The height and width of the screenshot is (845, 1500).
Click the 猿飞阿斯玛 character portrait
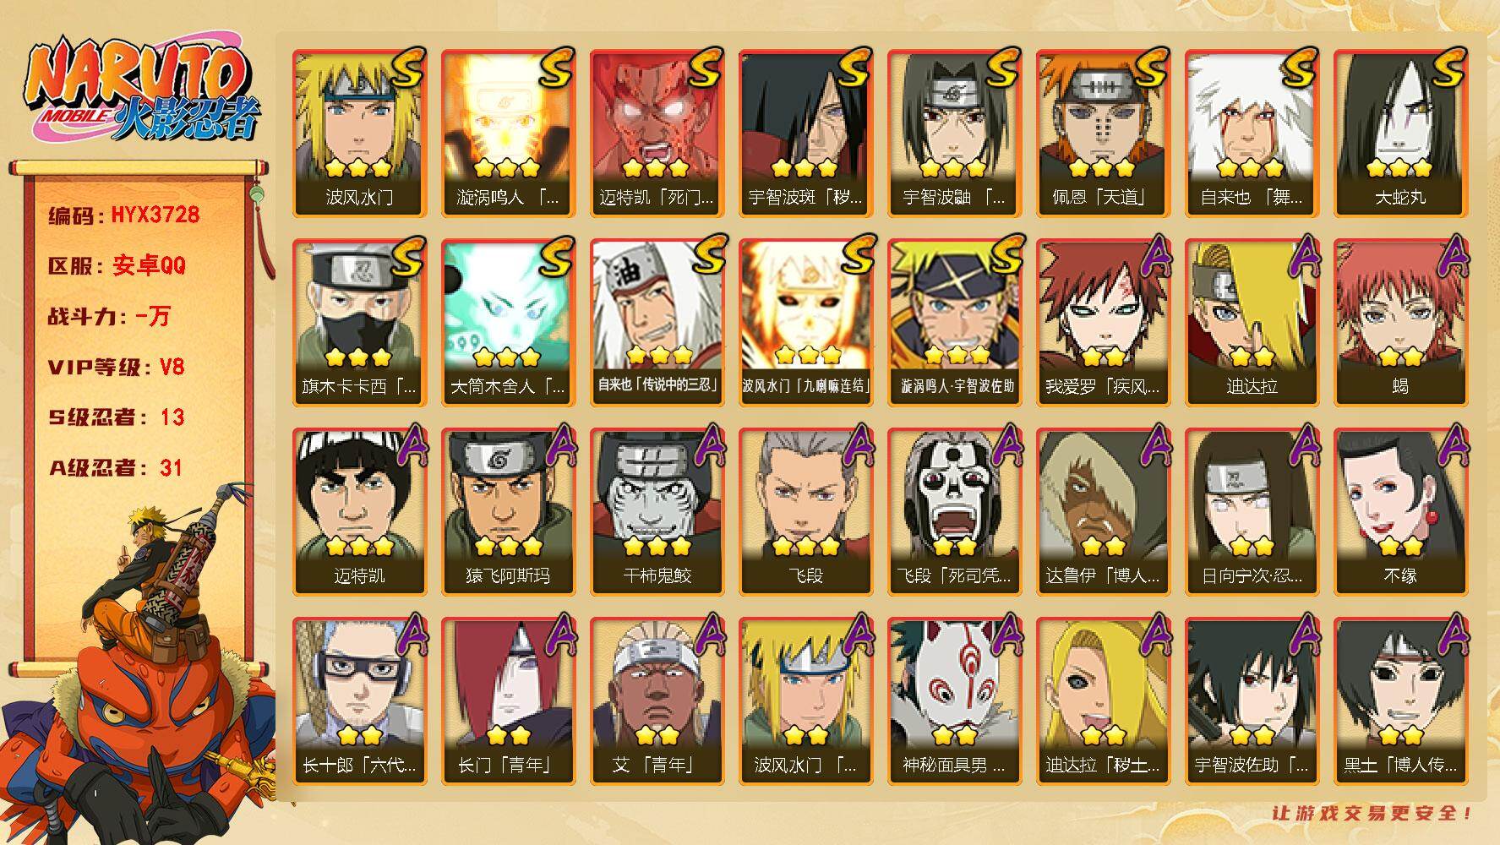click(x=508, y=512)
